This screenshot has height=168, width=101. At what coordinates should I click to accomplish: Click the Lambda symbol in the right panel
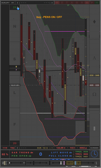coord(94,58)
